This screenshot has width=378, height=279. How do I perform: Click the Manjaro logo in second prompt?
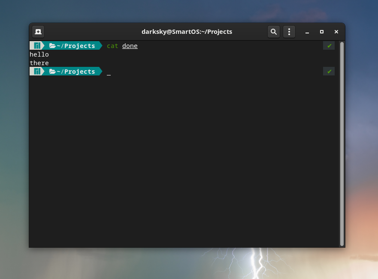pos(37,71)
